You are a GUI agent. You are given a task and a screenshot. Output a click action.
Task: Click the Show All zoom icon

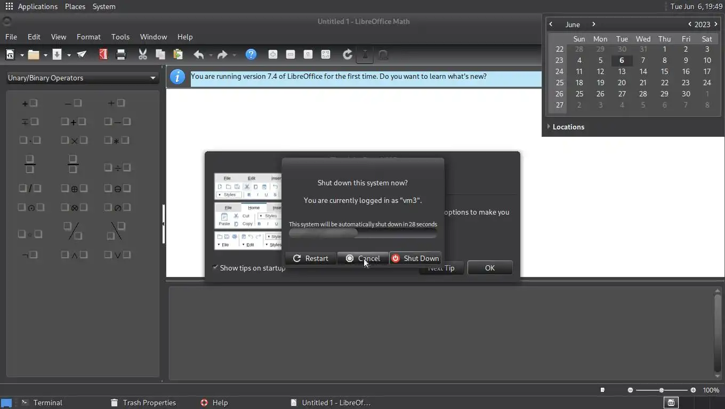click(326, 54)
